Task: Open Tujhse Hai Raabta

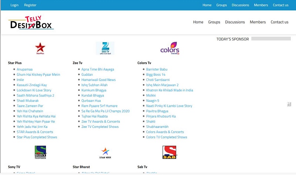Action: coord(94,116)
